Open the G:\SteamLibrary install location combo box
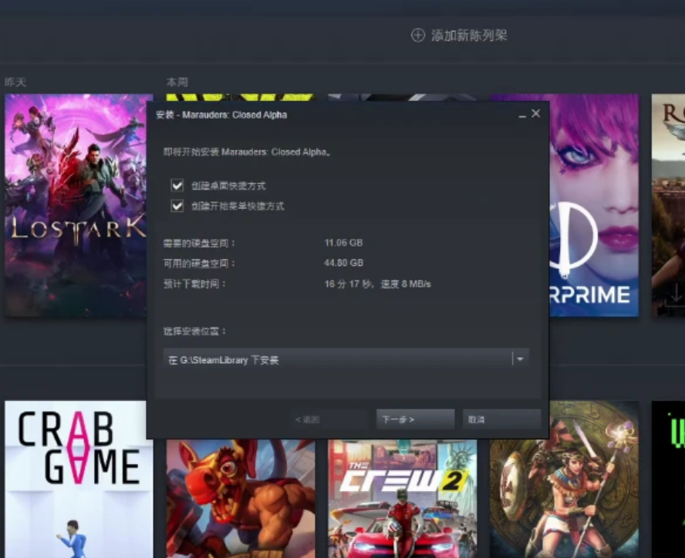The image size is (685, 558). pos(346,359)
